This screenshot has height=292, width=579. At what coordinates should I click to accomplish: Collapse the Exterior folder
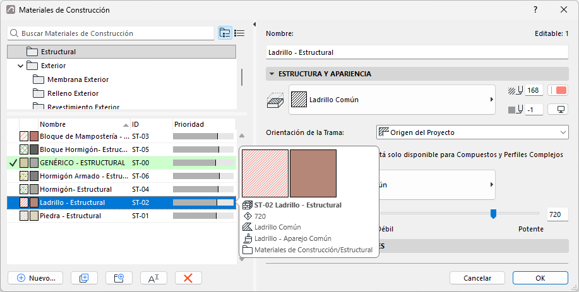click(20, 66)
